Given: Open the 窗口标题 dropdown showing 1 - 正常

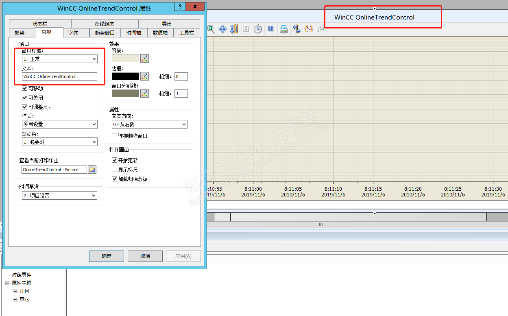Looking at the screenshot, I should tap(59, 59).
